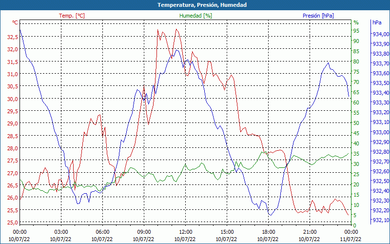Click the '27,5' temperature axis value
This screenshot has width=390, height=244.
click(x=13, y=161)
